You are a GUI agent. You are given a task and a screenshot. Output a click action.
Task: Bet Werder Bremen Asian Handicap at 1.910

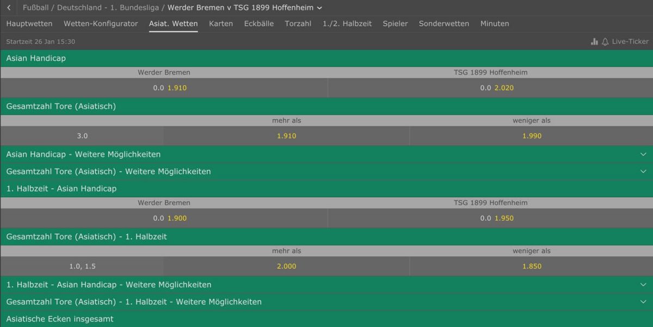(x=164, y=87)
